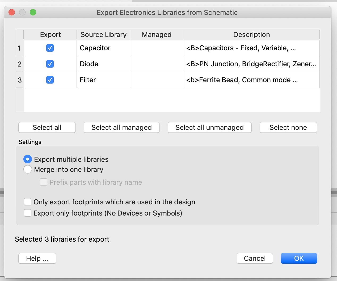Screen dimensions: 337x281
Task: Toggle "Prefix parts with library name"
Action: [x=44, y=182]
